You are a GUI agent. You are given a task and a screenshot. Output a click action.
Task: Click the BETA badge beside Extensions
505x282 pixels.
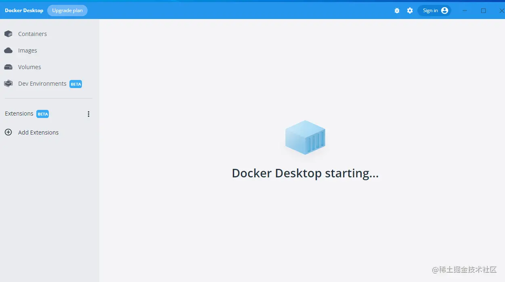click(43, 114)
